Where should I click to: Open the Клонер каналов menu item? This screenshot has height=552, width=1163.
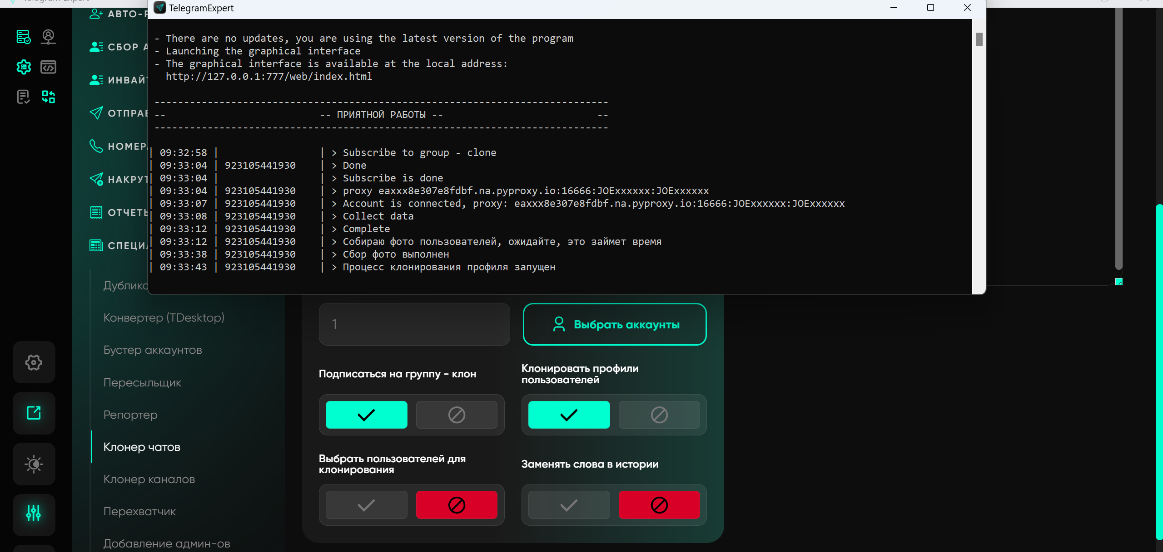pos(149,479)
